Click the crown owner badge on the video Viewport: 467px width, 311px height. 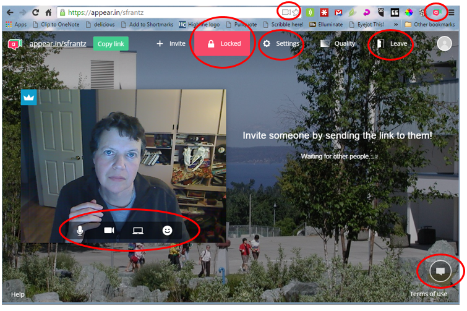pyautogui.click(x=29, y=97)
